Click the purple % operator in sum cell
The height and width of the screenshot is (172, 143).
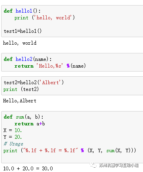82,150
